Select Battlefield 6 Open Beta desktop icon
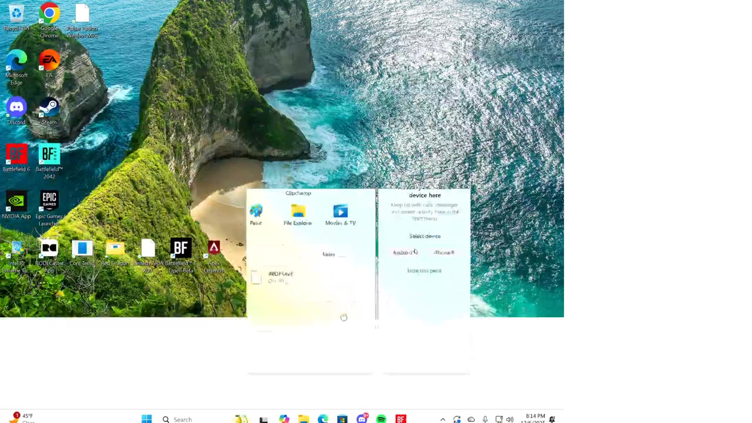The height and width of the screenshot is (423, 752). tap(181, 256)
